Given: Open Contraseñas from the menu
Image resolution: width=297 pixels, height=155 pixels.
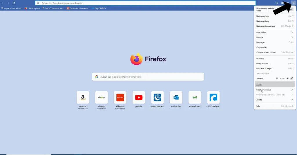Looking at the screenshot, I should (275, 47).
